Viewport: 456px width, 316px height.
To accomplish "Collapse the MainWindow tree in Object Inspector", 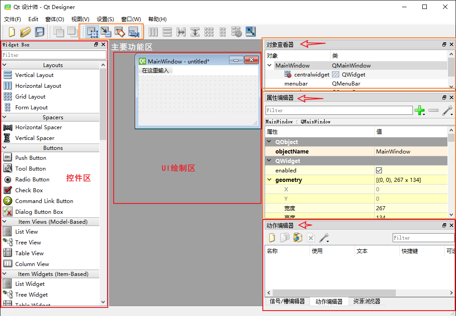I will tap(269, 65).
